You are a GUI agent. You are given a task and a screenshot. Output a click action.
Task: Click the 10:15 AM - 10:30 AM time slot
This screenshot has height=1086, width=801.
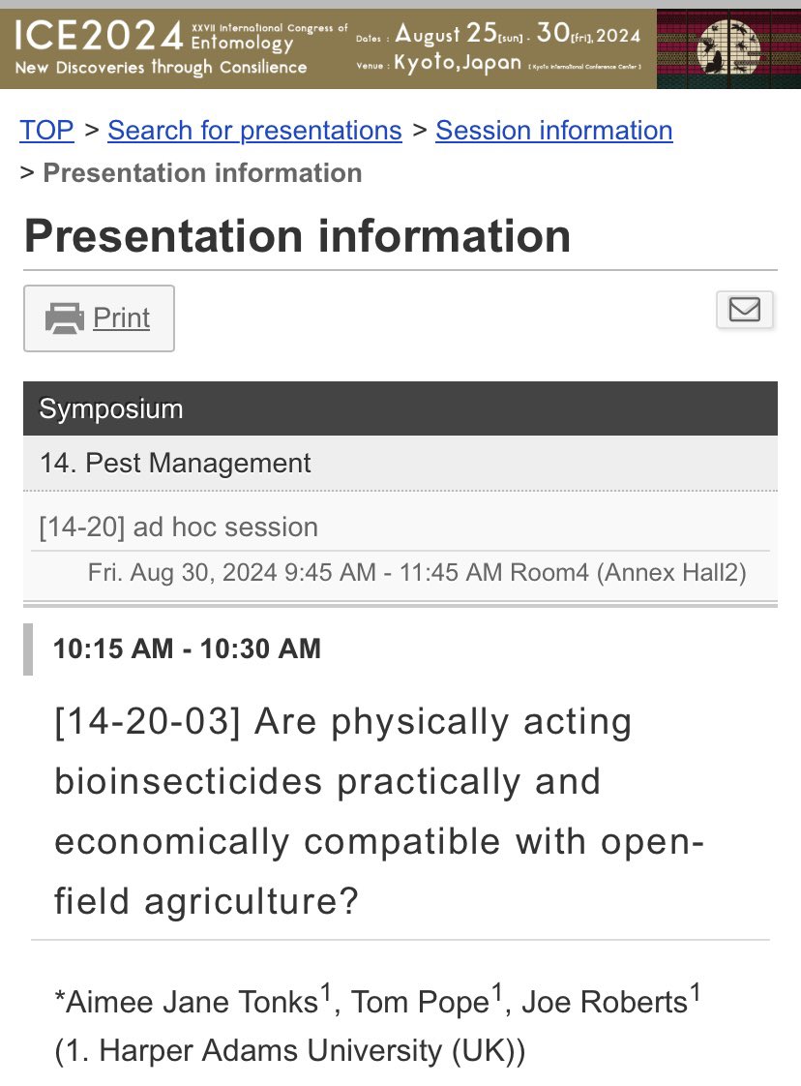pyautogui.click(x=187, y=649)
